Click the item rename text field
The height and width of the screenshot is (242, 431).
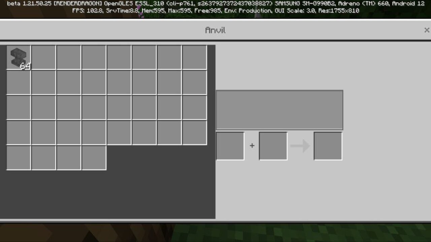pyautogui.click(x=279, y=110)
